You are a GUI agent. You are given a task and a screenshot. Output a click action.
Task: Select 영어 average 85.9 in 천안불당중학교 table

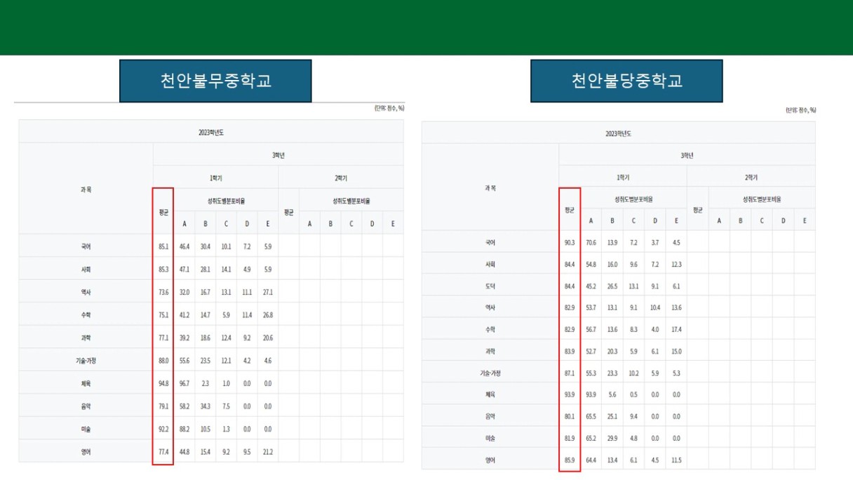(x=570, y=460)
